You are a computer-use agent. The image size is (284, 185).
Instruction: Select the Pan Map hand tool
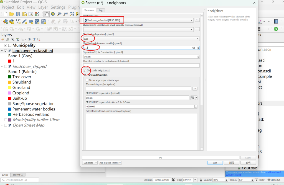(x=47, y=14)
